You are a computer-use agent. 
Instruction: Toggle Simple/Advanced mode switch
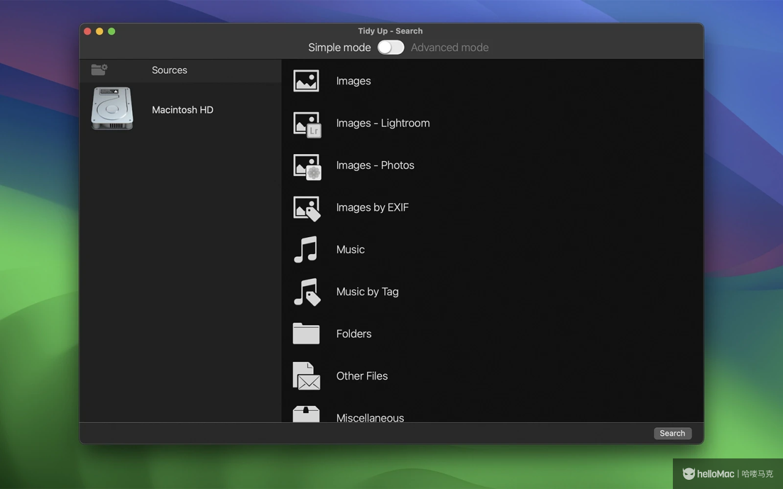tap(391, 47)
